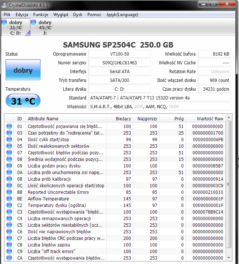
Task: Click the 34231 godzin power-on hours field
Action: tap(214, 89)
